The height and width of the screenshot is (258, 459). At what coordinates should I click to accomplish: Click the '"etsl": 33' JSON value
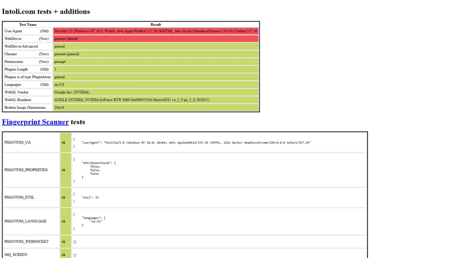(90, 197)
